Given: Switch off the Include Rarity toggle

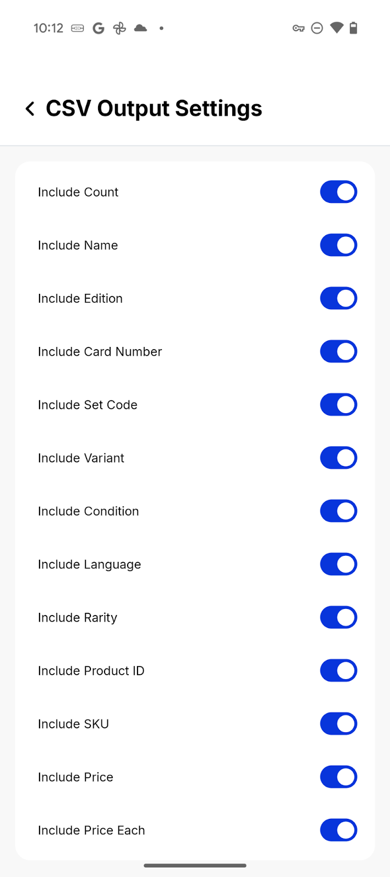Looking at the screenshot, I should pyautogui.click(x=339, y=617).
